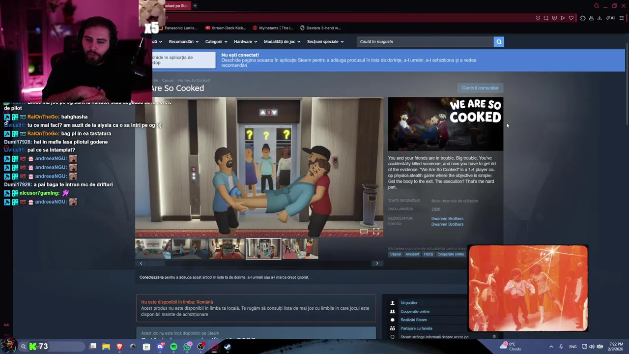
Task: Expand the Recomandări dropdown menu
Action: point(183,42)
